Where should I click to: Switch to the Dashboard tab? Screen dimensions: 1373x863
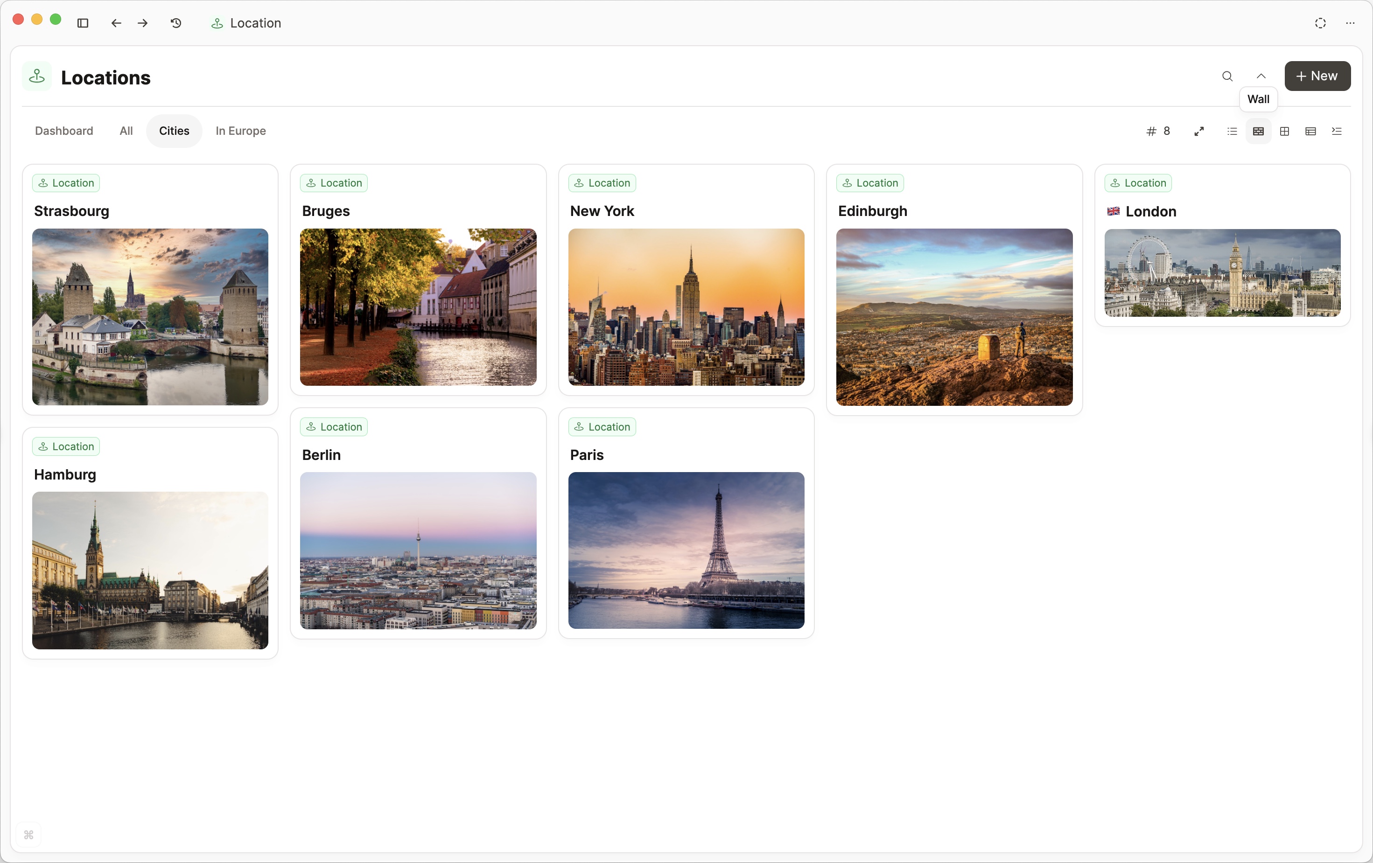point(64,131)
